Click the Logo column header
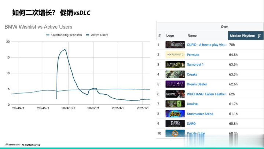The image size is (264, 149). 170,36
